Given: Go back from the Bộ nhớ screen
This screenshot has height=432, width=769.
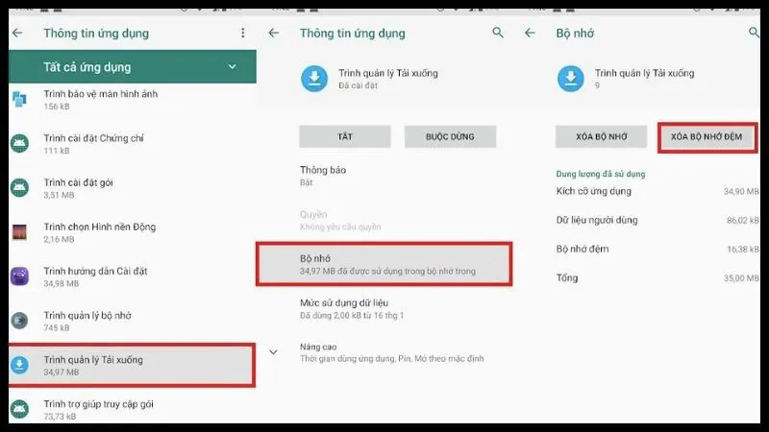Looking at the screenshot, I should [530, 33].
